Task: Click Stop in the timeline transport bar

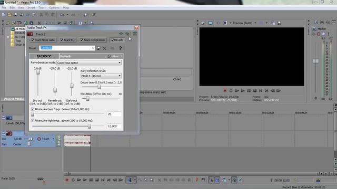Action: [x=97, y=180]
